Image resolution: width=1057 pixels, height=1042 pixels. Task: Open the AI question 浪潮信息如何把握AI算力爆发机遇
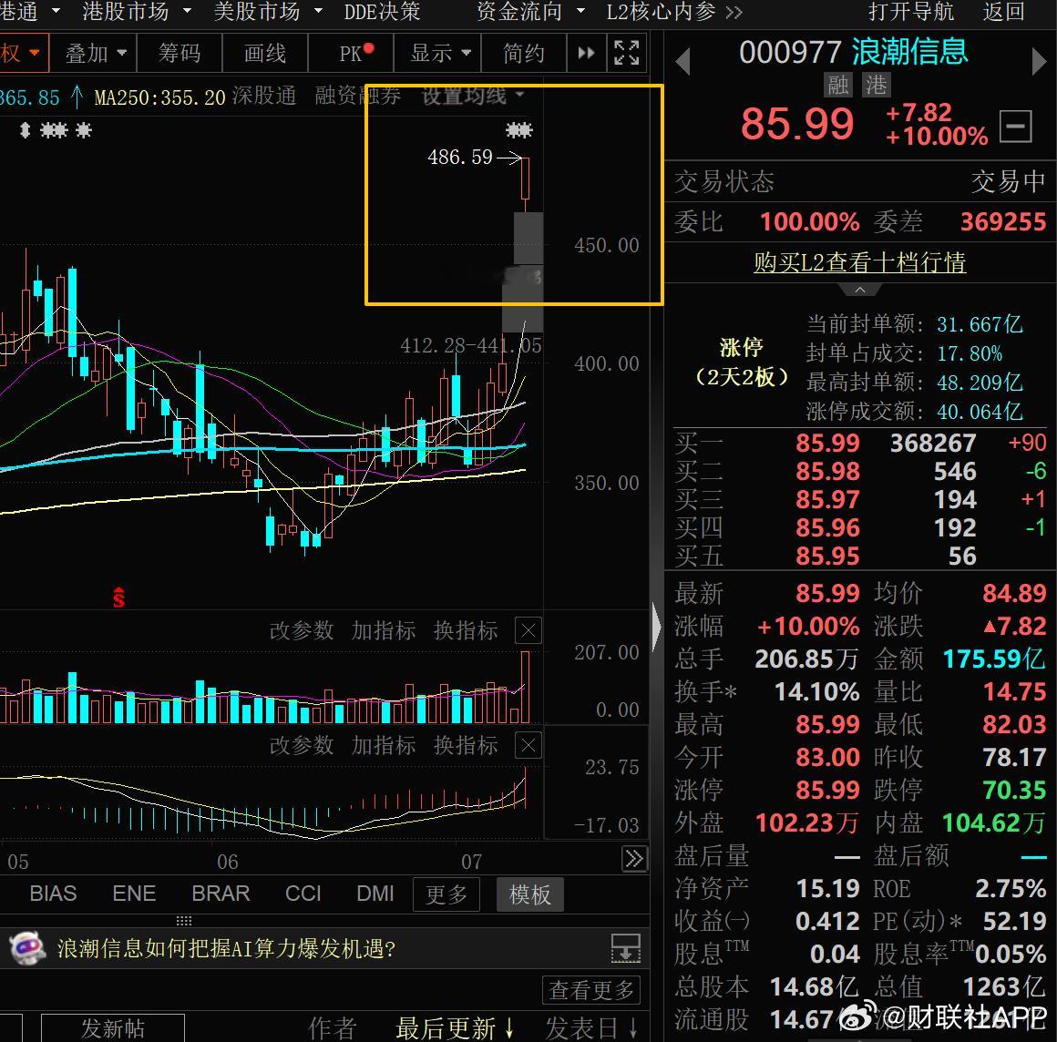(227, 948)
